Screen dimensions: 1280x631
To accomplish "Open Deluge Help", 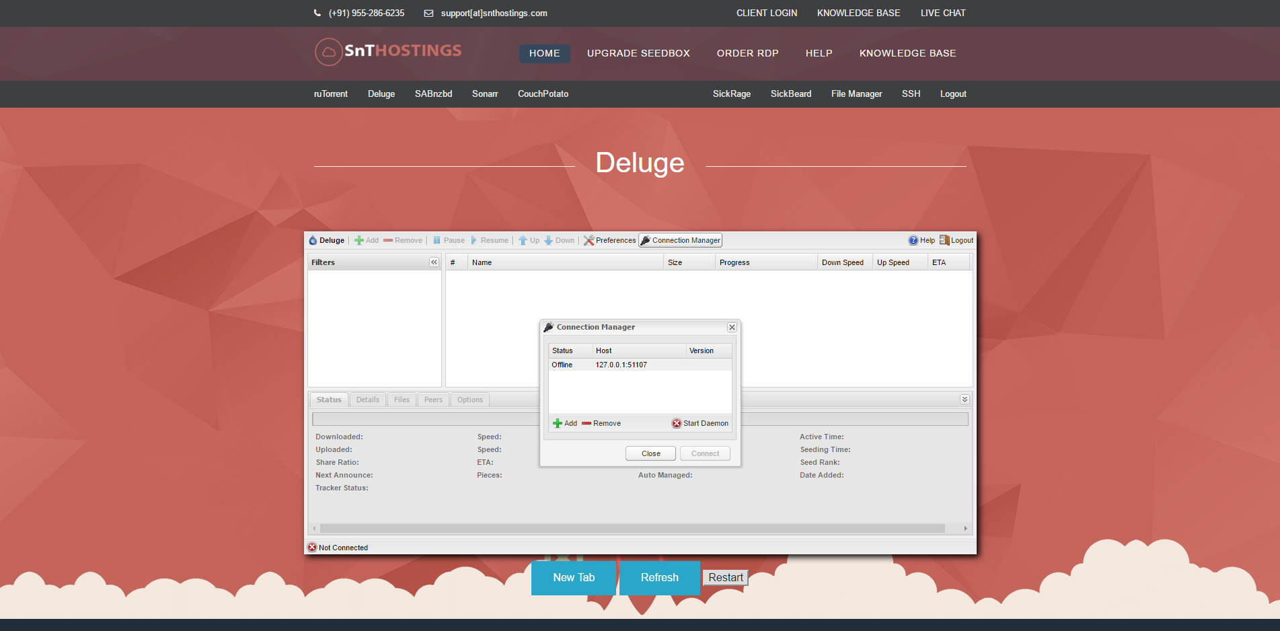I will [x=921, y=240].
